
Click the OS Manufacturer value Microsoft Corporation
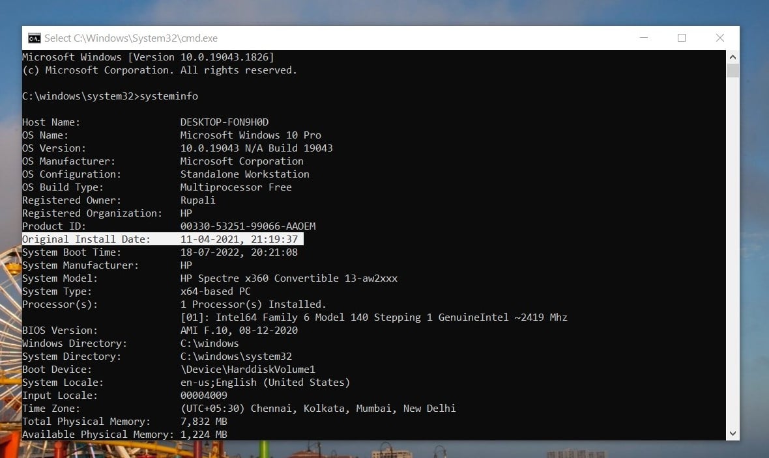(242, 161)
